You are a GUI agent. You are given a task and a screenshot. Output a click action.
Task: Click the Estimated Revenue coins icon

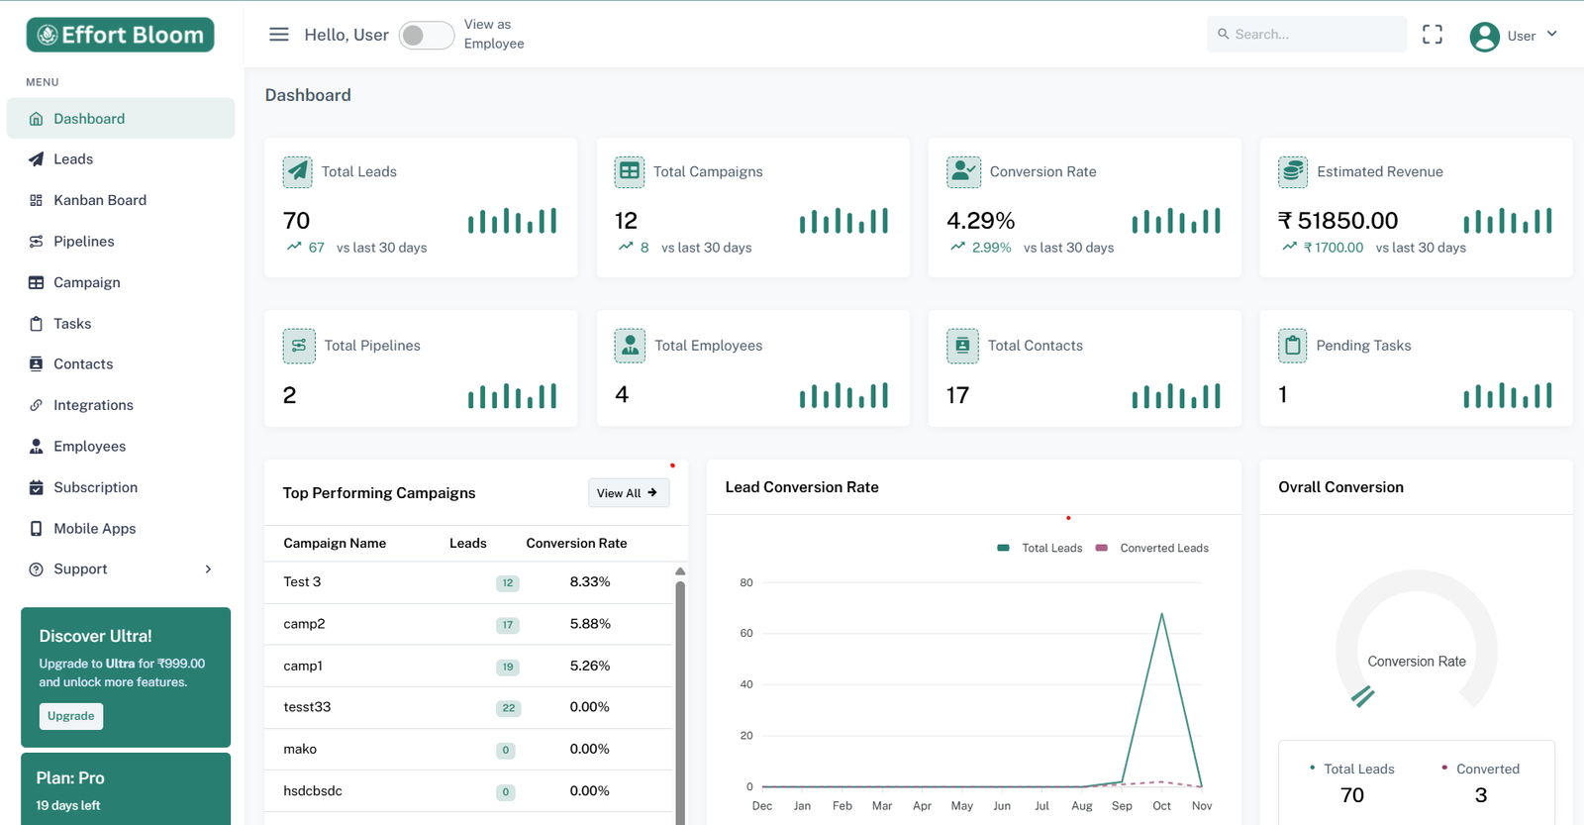tap(1293, 171)
